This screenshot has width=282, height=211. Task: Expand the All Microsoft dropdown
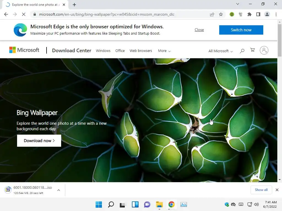tap(221, 51)
